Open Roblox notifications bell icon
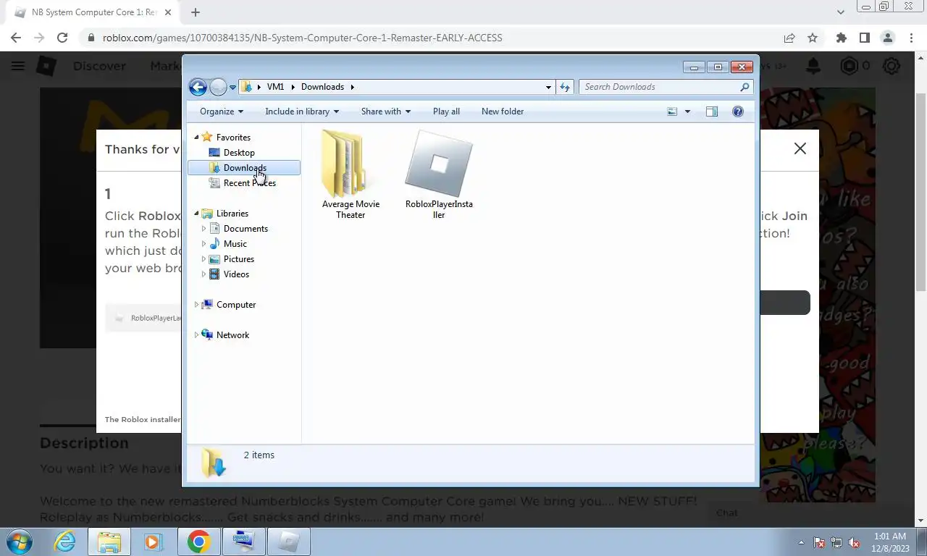Viewport: 927px width, 556px height. click(813, 66)
